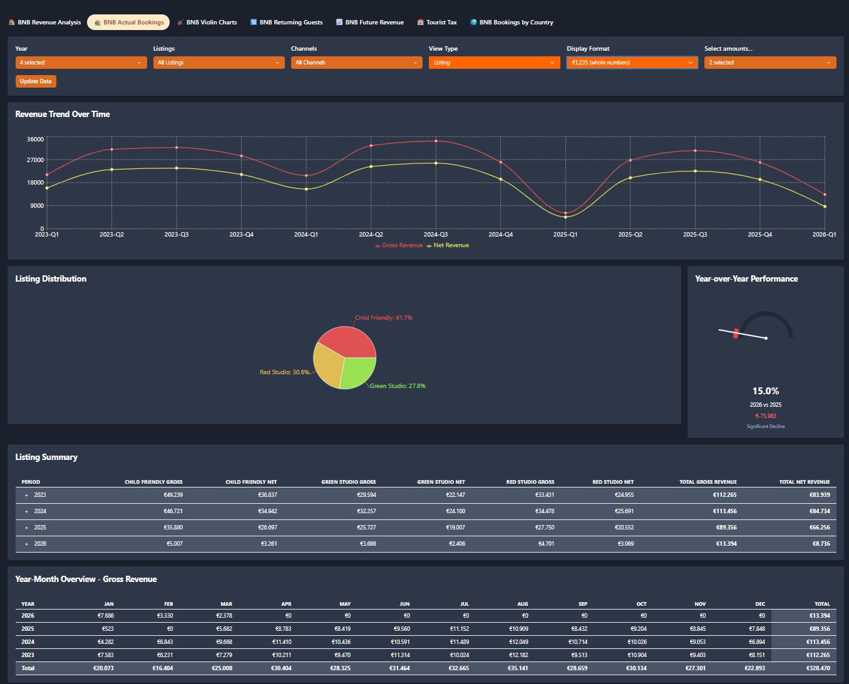Expand the 2023 row in Listing Summary
The image size is (849, 684).
(26, 495)
